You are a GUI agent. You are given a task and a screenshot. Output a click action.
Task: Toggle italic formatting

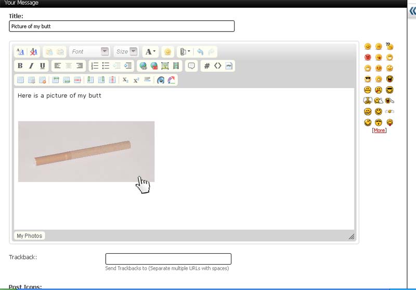click(31, 66)
